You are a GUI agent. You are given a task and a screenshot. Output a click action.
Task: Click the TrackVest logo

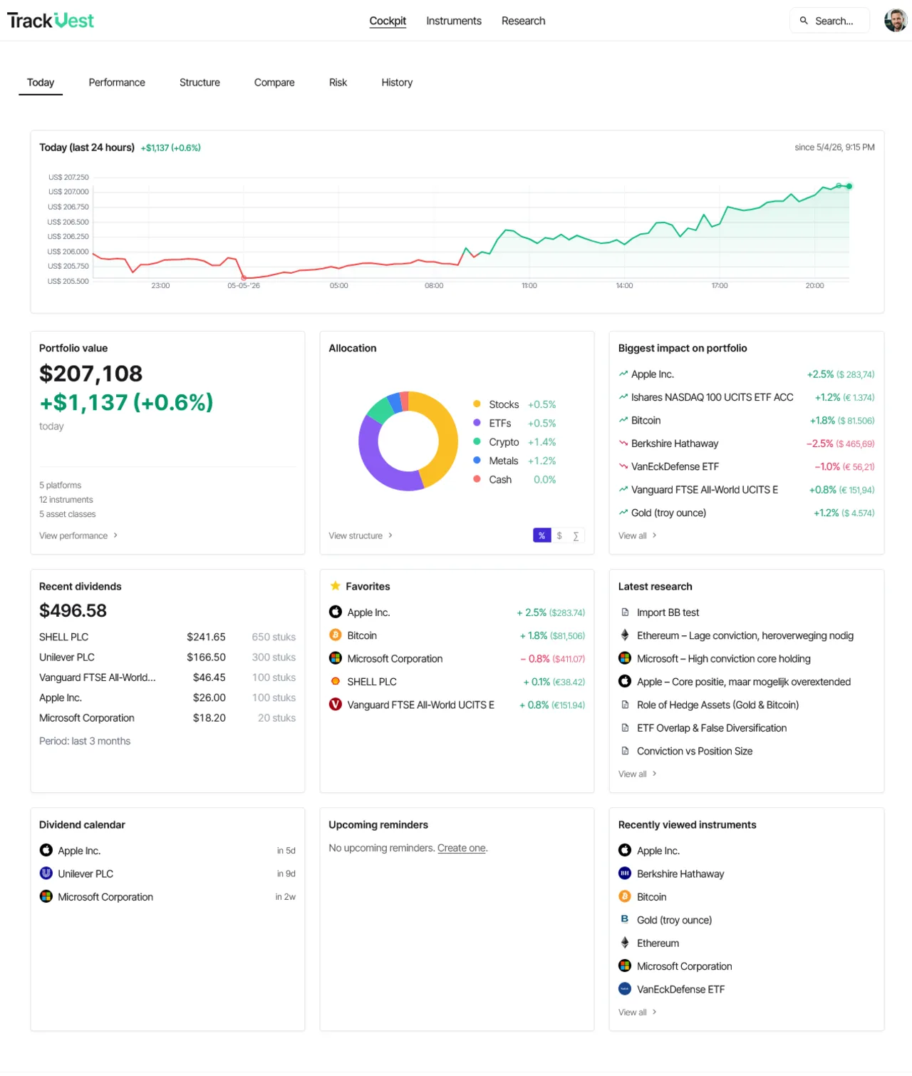[51, 21]
